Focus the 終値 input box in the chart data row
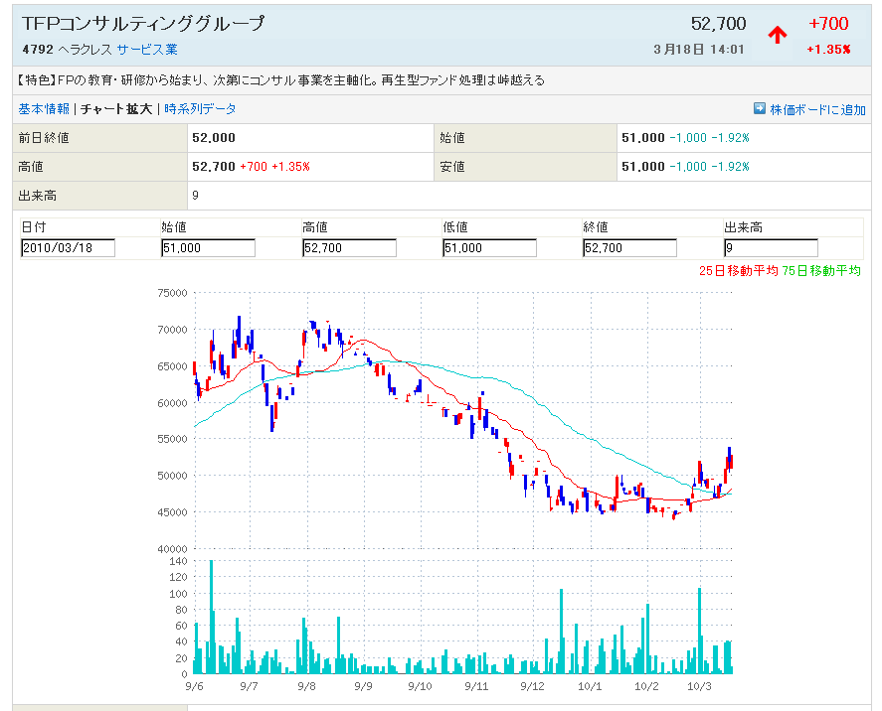The width and height of the screenshot is (882, 711). (630, 248)
